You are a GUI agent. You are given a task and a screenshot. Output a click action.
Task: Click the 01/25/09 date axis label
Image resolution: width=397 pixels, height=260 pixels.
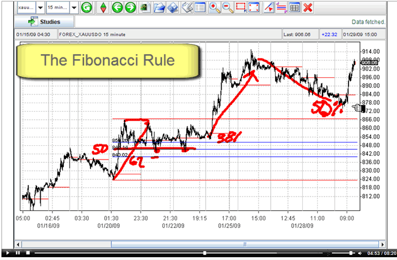click(x=229, y=226)
